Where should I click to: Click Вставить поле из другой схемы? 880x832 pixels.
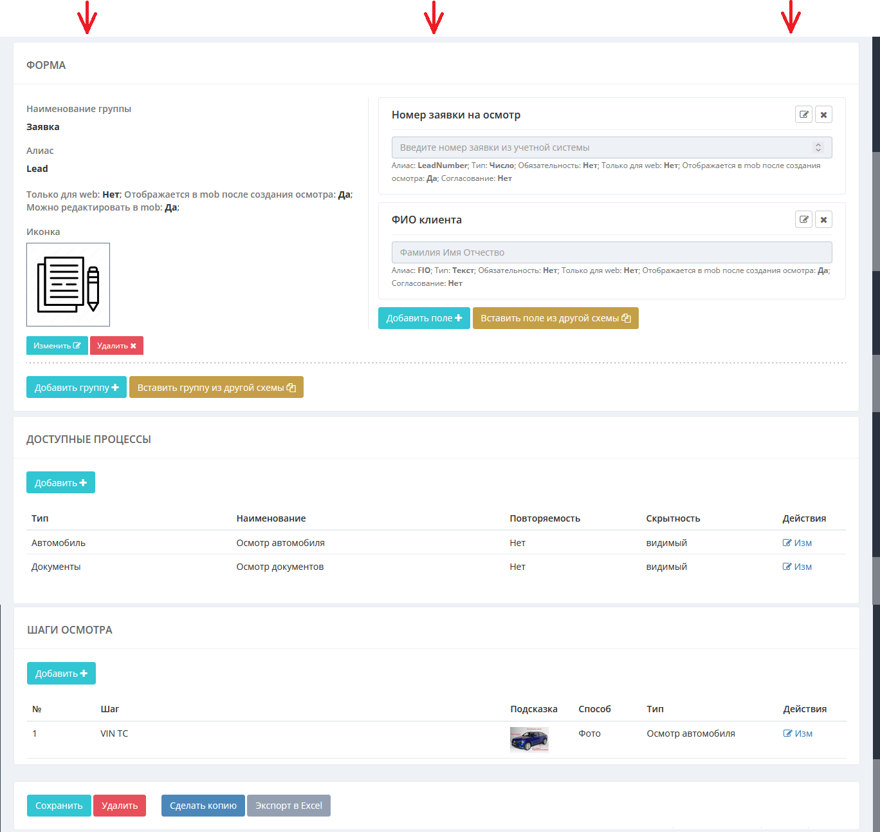click(555, 318)
